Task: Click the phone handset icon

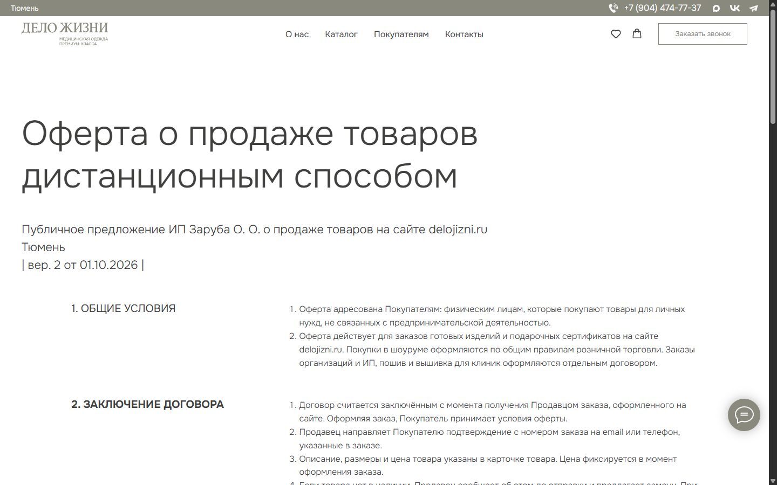Action: [613, 8]
